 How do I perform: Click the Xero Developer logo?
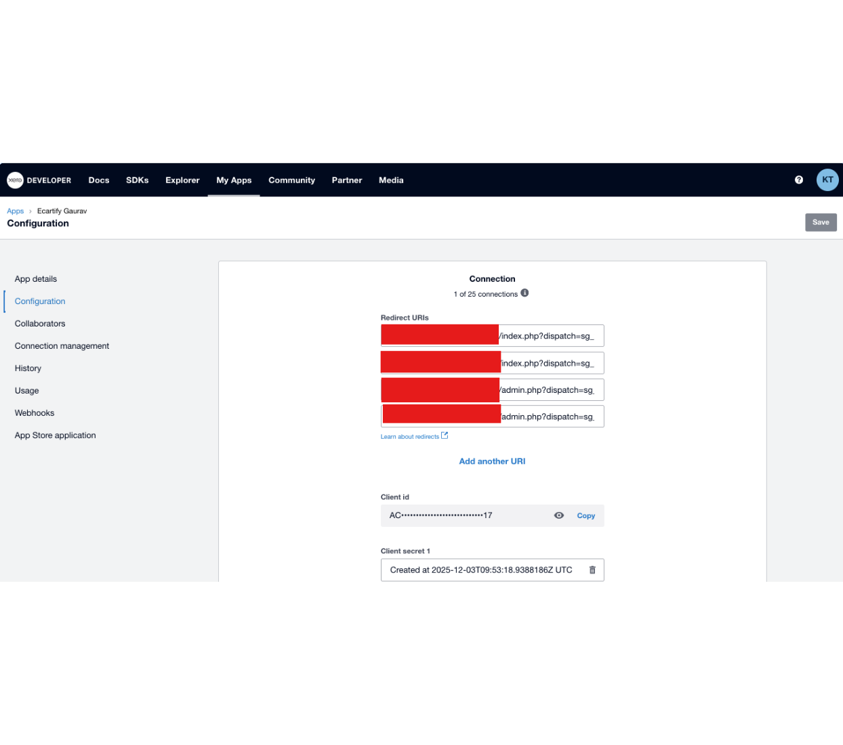click(x=39, y=180)
